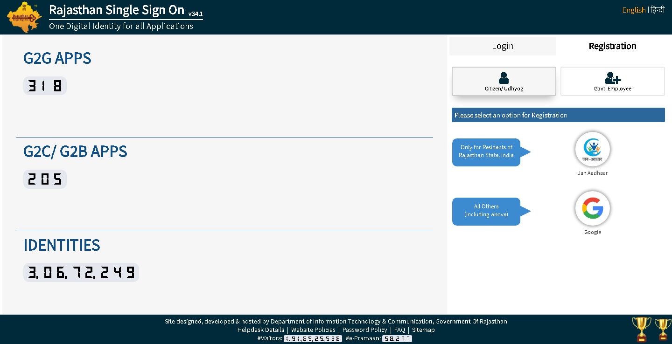Click the G2C/G2B counter 205
This screenshot has height=344, width=672.
45,179
